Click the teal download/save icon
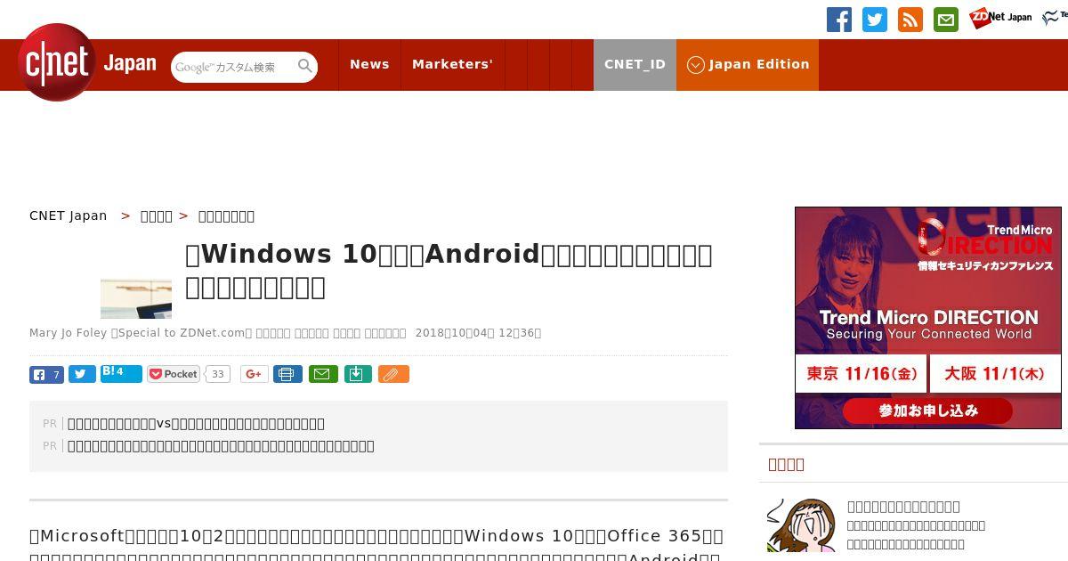 click(x=357, y=374)
